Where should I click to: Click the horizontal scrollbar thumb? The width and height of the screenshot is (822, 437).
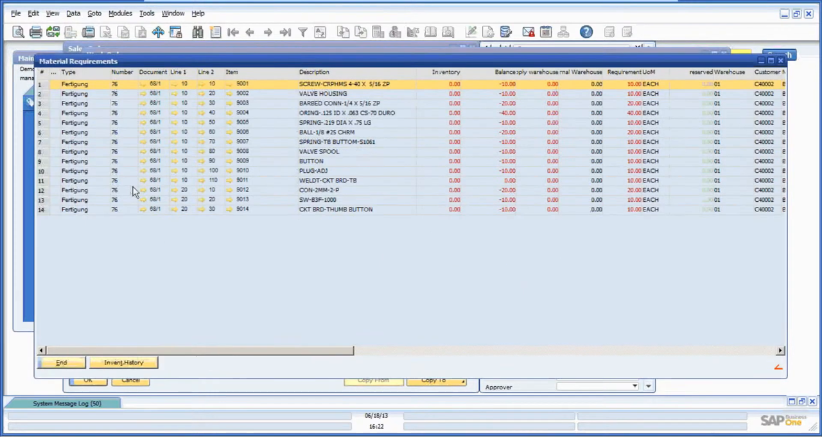point(200,351)
